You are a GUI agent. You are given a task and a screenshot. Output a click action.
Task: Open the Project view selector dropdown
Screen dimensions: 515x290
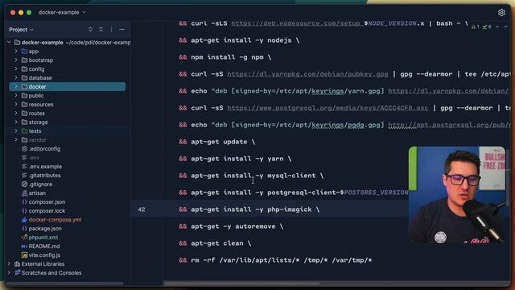click(x=22, y=30)
